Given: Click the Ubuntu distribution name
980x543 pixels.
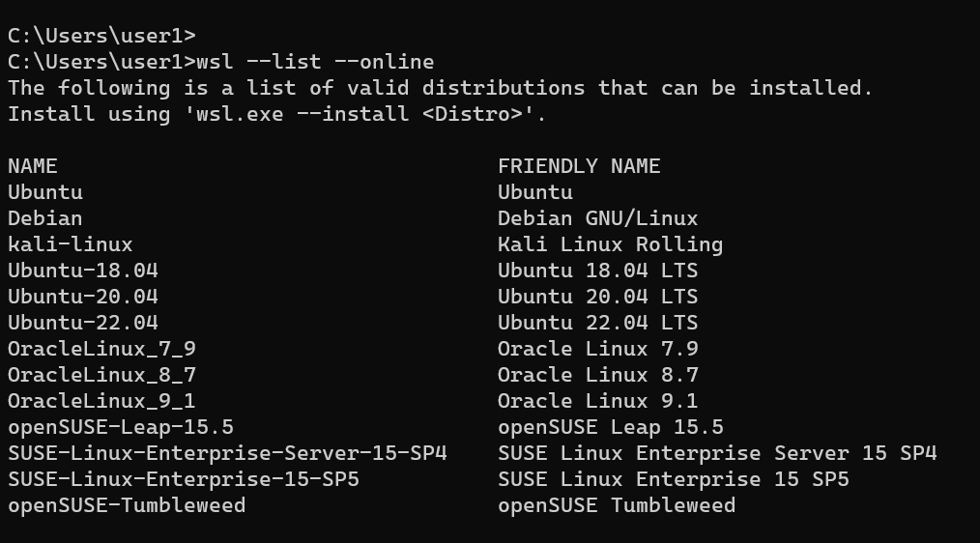Looking at the screenshot, I should click(45, 192).
